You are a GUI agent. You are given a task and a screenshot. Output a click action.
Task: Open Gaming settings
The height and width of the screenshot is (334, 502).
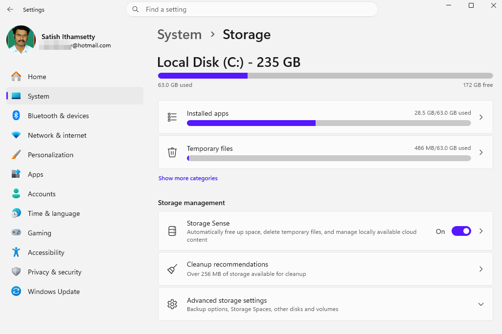[x=75, y=232]
